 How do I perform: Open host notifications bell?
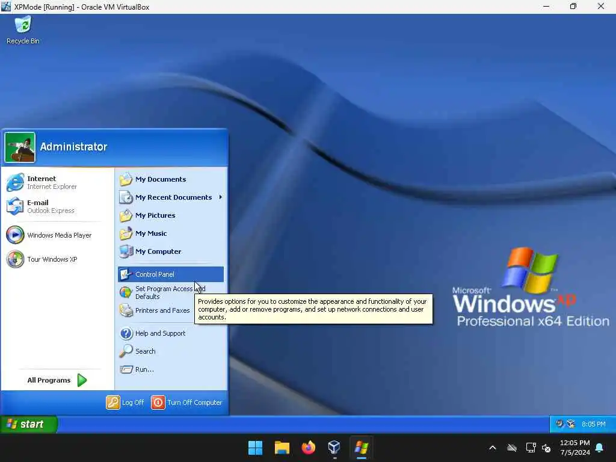600,448
